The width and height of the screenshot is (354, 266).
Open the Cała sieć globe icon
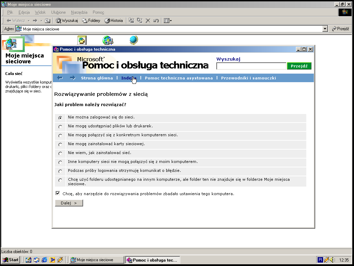click(x=134, y=40)
